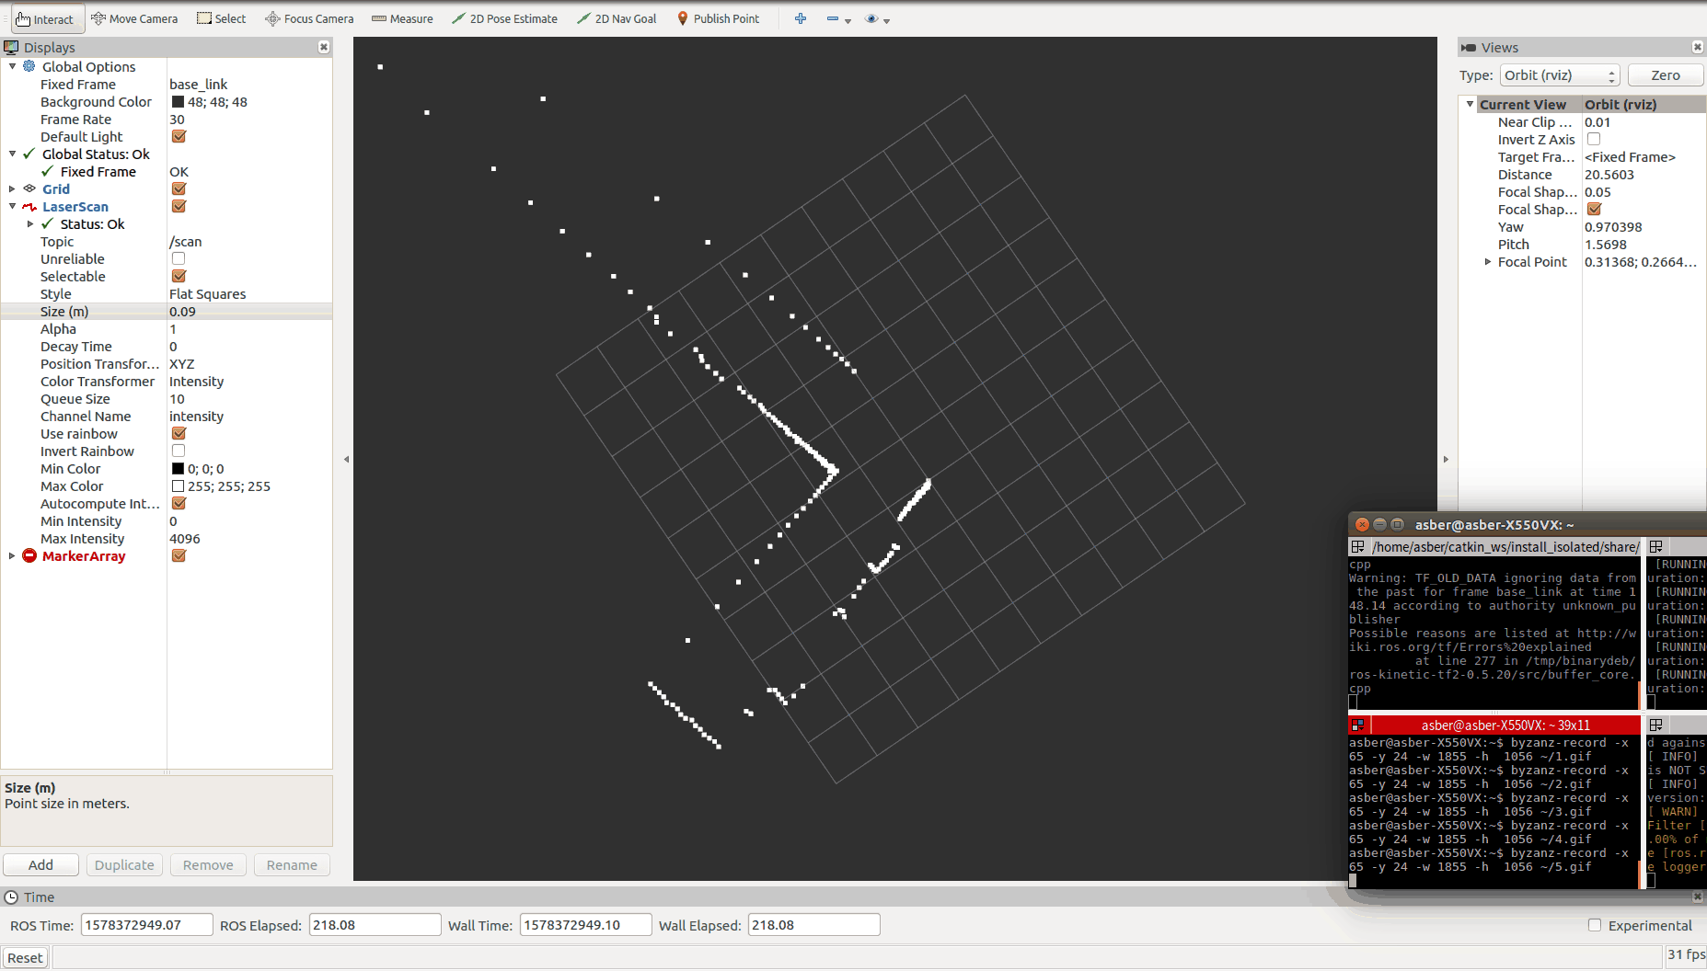Select the 2D Pose Estimate tool
This screenshot has height=971, width=1707.
(504, 18)
